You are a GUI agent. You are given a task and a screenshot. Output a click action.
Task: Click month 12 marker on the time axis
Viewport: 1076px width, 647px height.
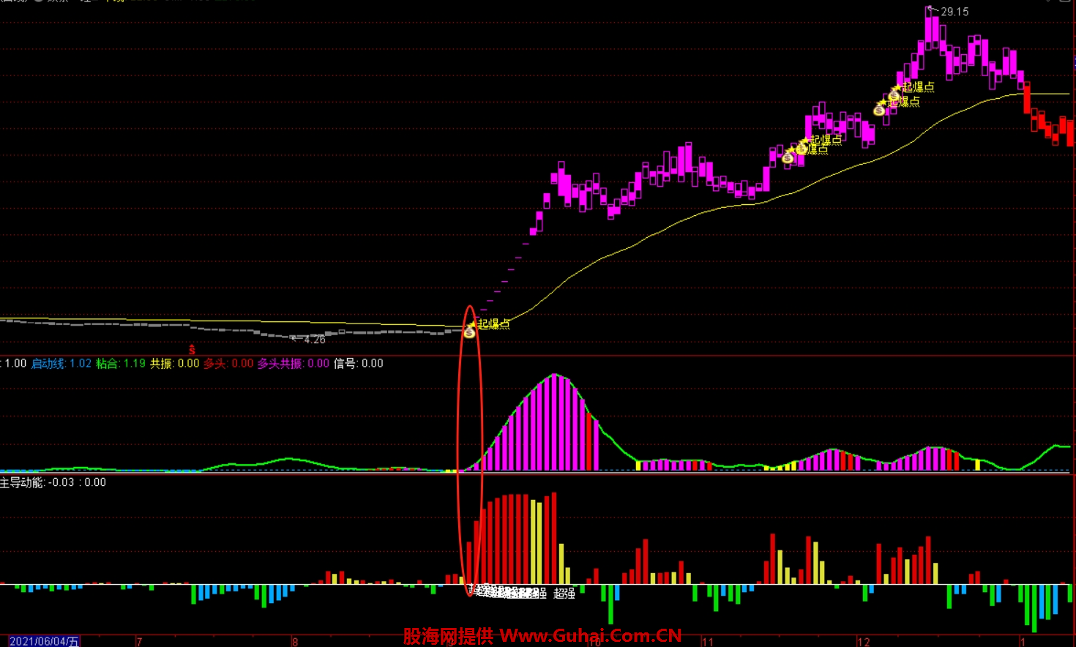[864, 642]
